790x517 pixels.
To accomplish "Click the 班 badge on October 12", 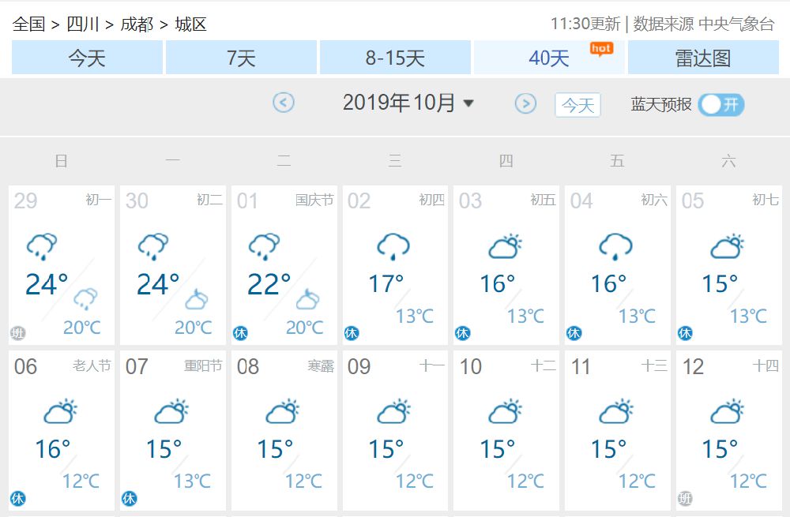I will pos(686,499).
